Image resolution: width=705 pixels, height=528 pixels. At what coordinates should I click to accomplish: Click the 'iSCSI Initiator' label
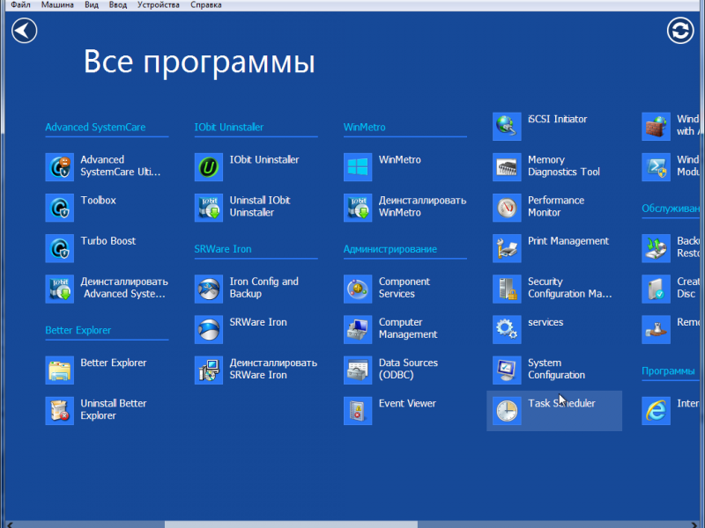pyautogui.click(x=558, y=119)
